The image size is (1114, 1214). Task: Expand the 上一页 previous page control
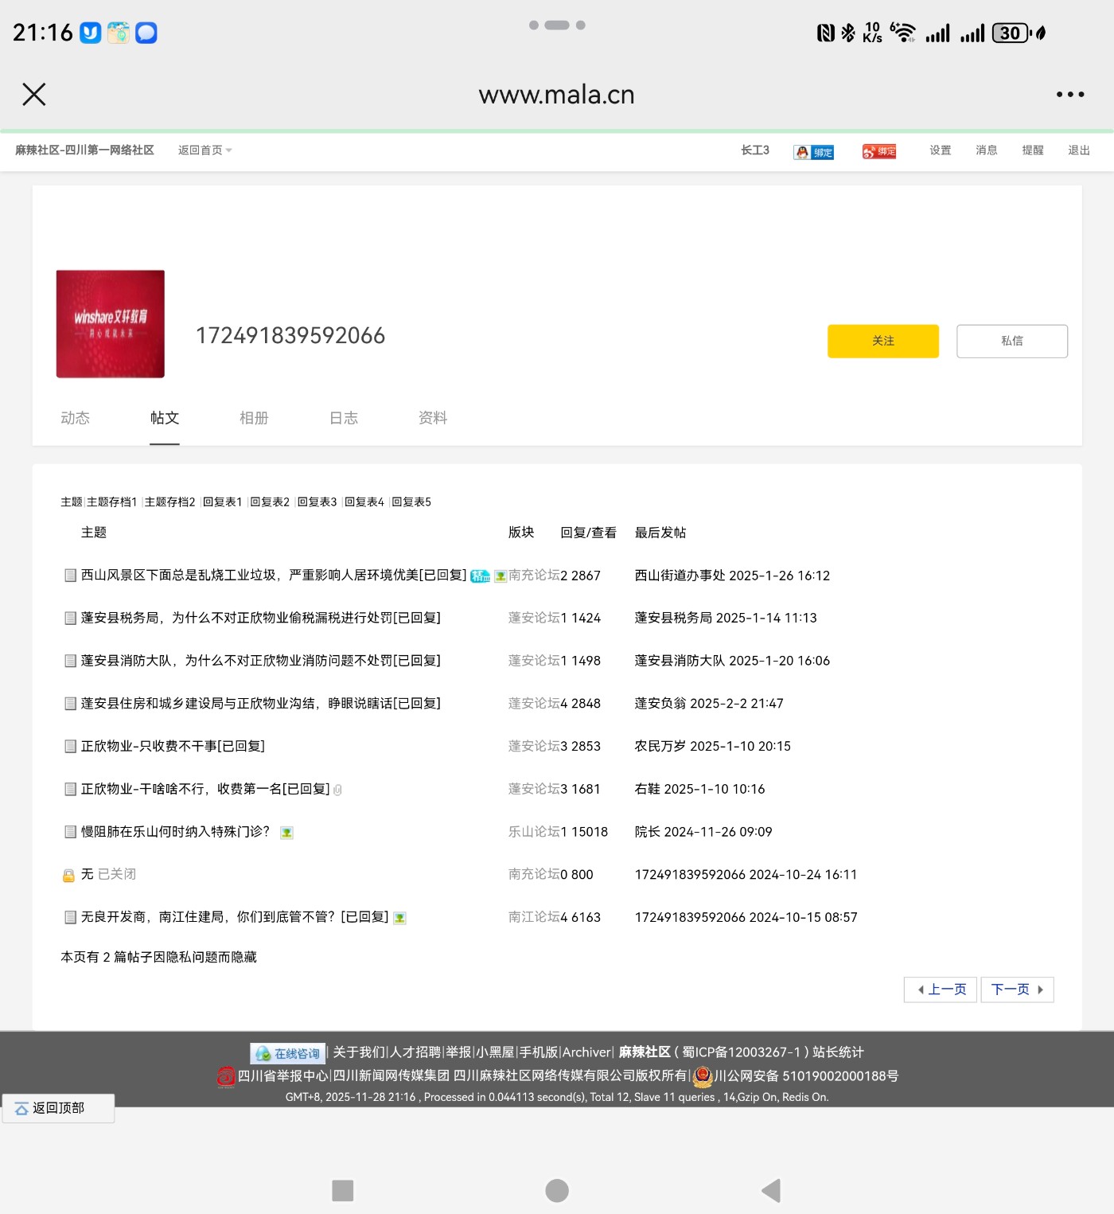[940, 990]
